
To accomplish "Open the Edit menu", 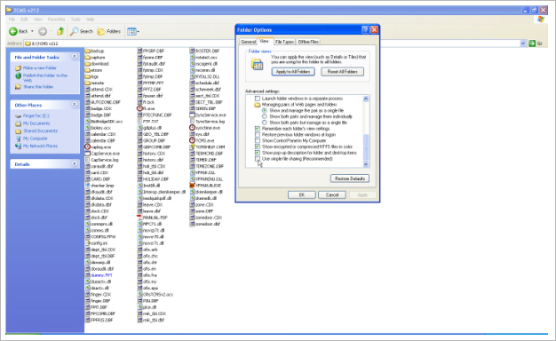I will click(x=24, y=20).
